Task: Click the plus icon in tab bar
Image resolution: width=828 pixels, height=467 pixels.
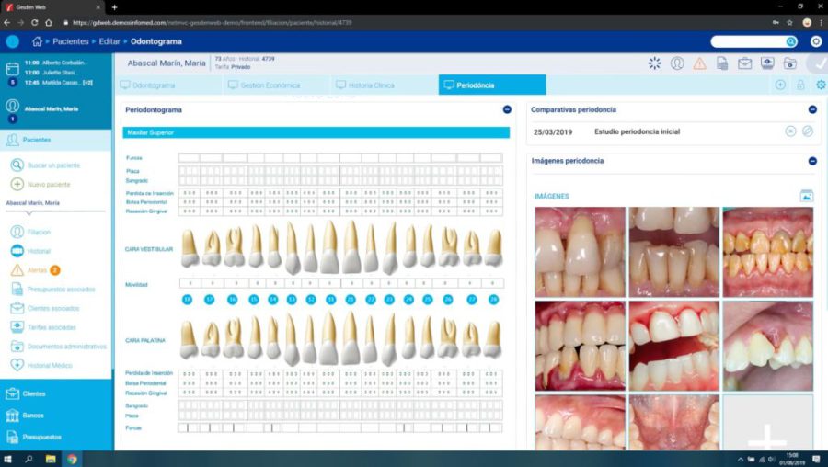Action: [x=780, y=85]
